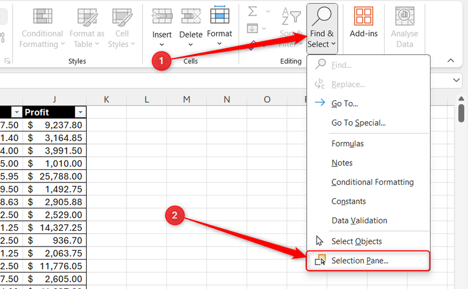The image size is (468, 289).
Task: Select profit cell 2,605.00
Action: (x=54, y=279)
